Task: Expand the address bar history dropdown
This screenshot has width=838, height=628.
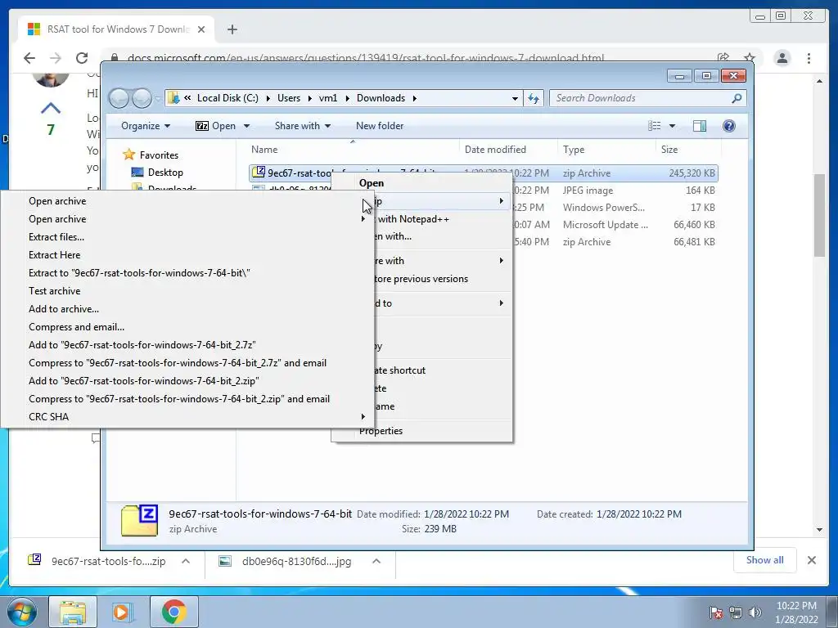Action: (x=515, y=98)
